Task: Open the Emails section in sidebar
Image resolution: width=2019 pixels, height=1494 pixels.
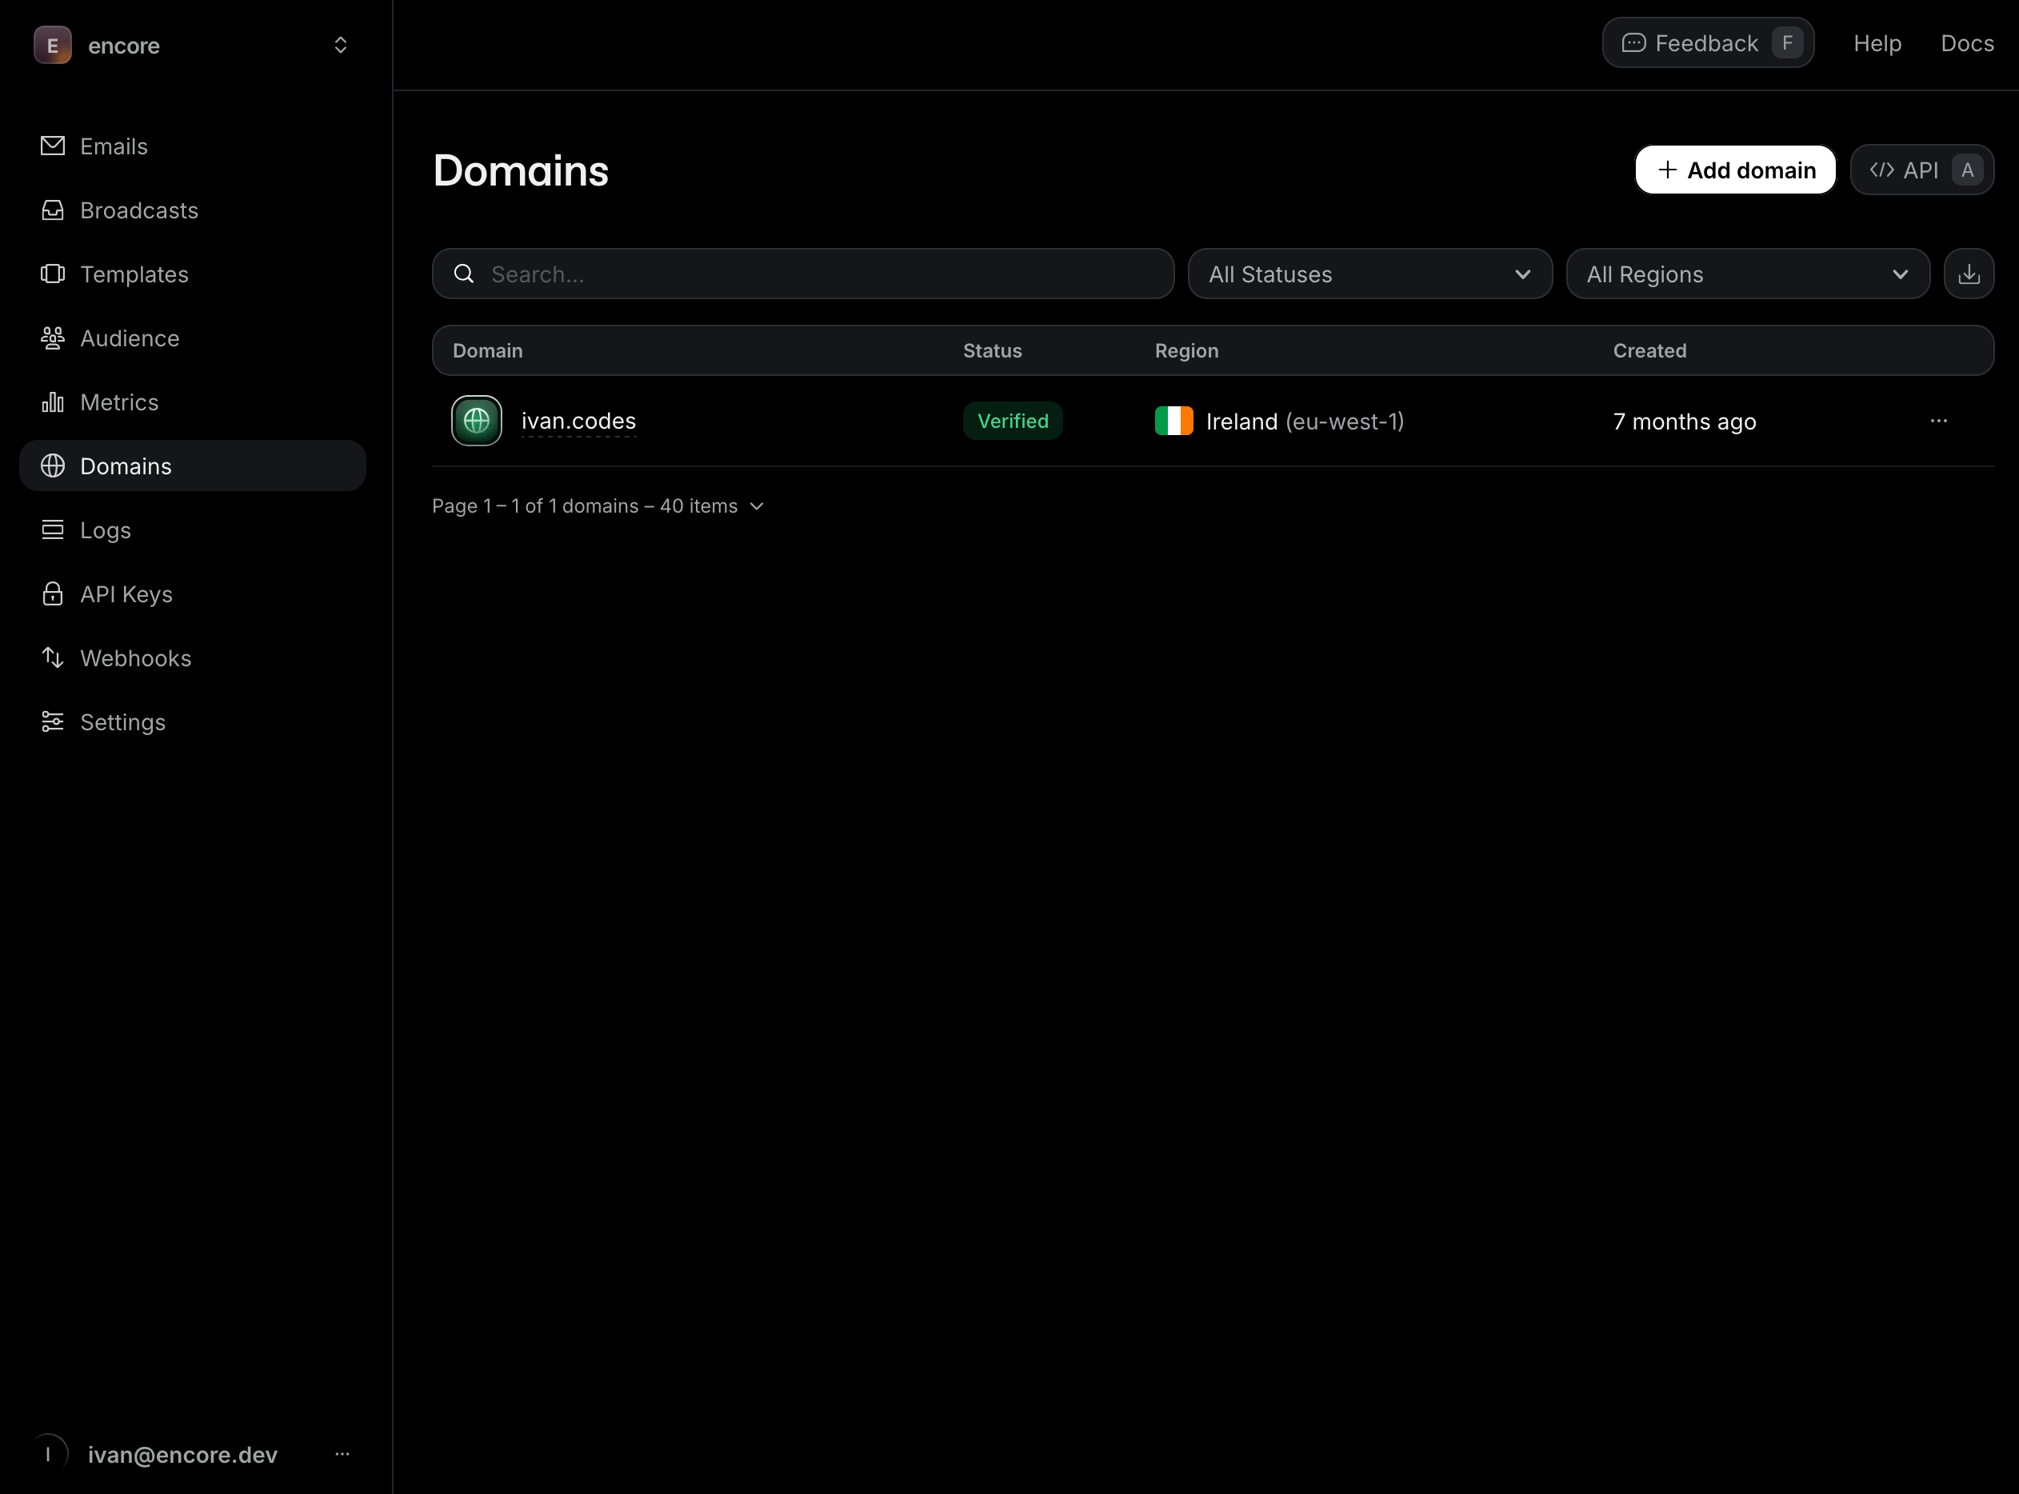Action: point(114,146)
